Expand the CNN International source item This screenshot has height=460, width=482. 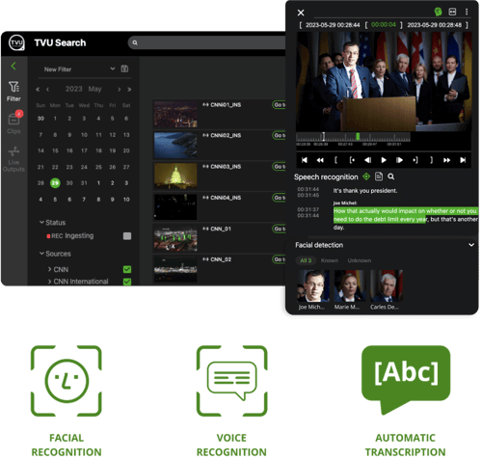click(50, 282)
